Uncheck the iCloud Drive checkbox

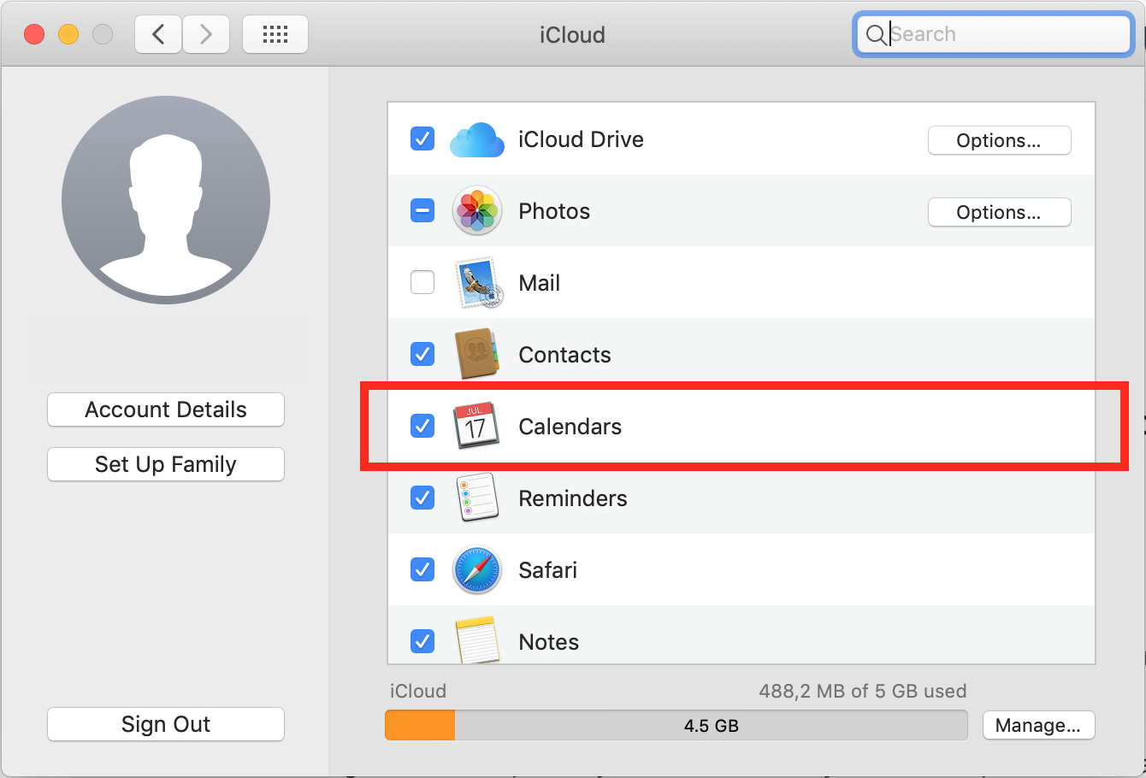(422, 139)
